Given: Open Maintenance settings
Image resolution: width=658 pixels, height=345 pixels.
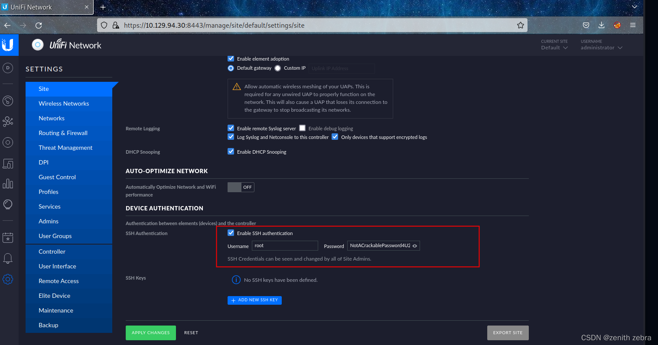Looking at the screenshot, I should [x=69, y=310].
